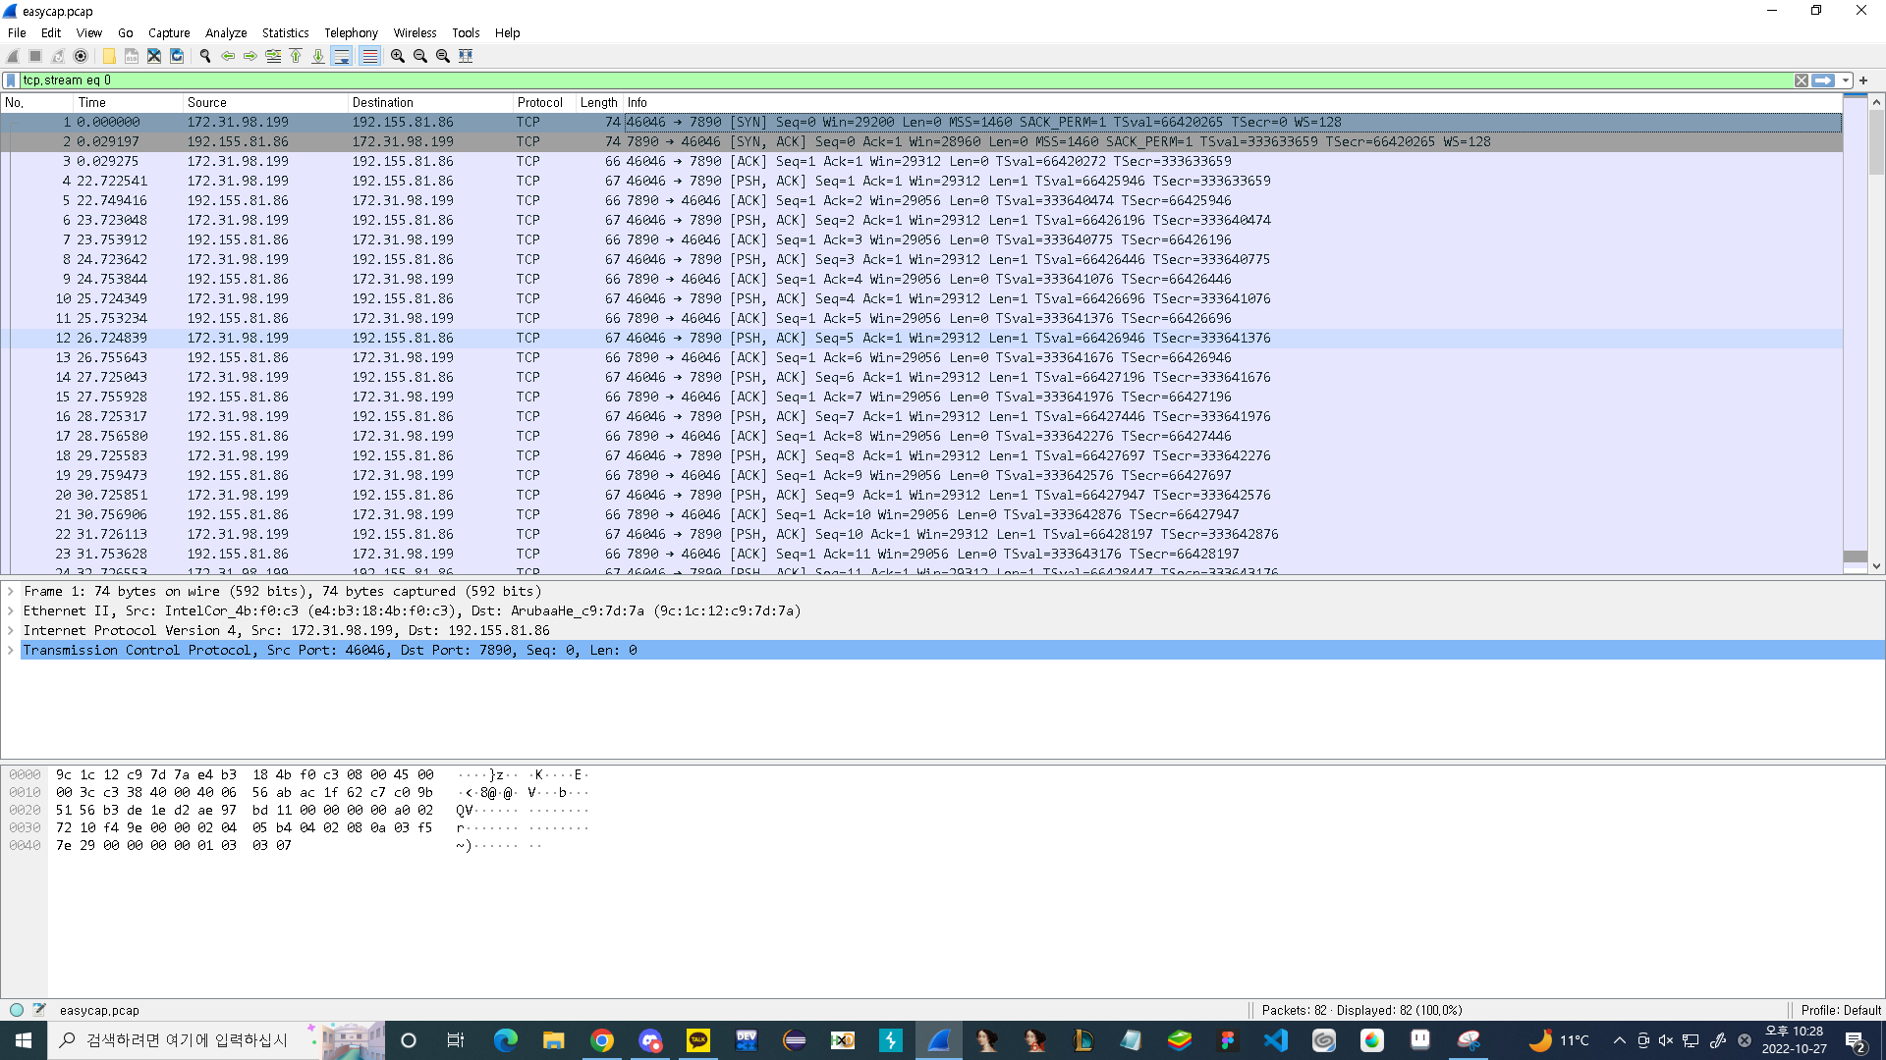Click Profile: Default in status bar

coord(1840,1010)
